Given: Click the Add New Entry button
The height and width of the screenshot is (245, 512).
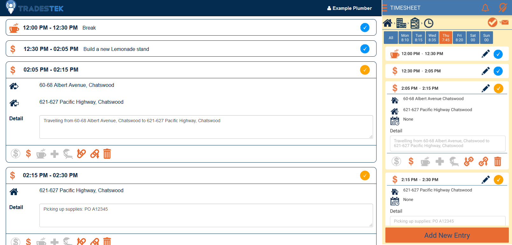Looking at the screenshot, I should click(x=447, y=235).
